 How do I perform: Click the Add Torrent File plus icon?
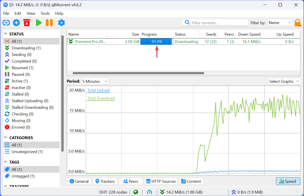tap(16, 23)
